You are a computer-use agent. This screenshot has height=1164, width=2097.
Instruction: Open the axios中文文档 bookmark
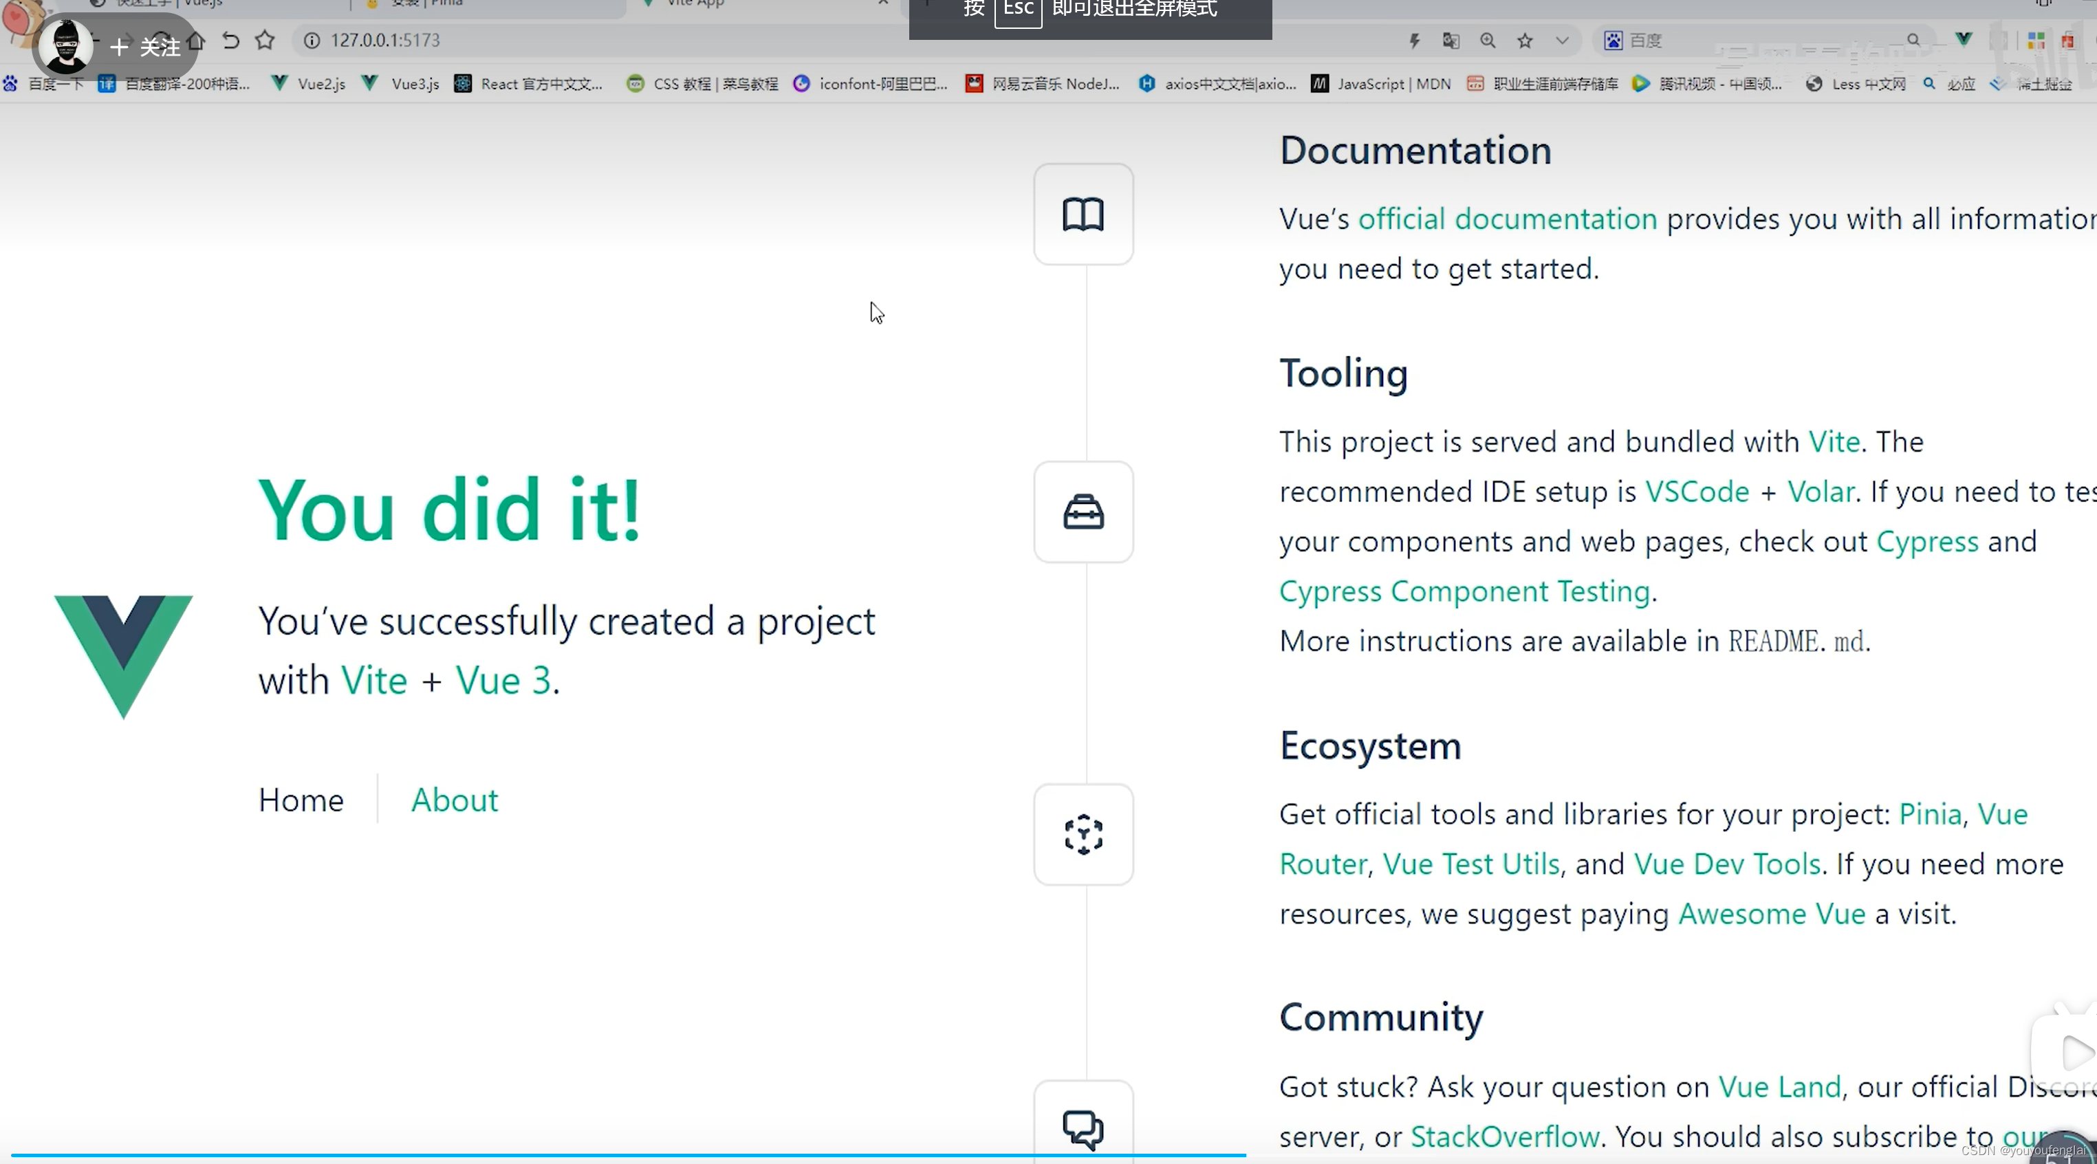point(1217,84)
